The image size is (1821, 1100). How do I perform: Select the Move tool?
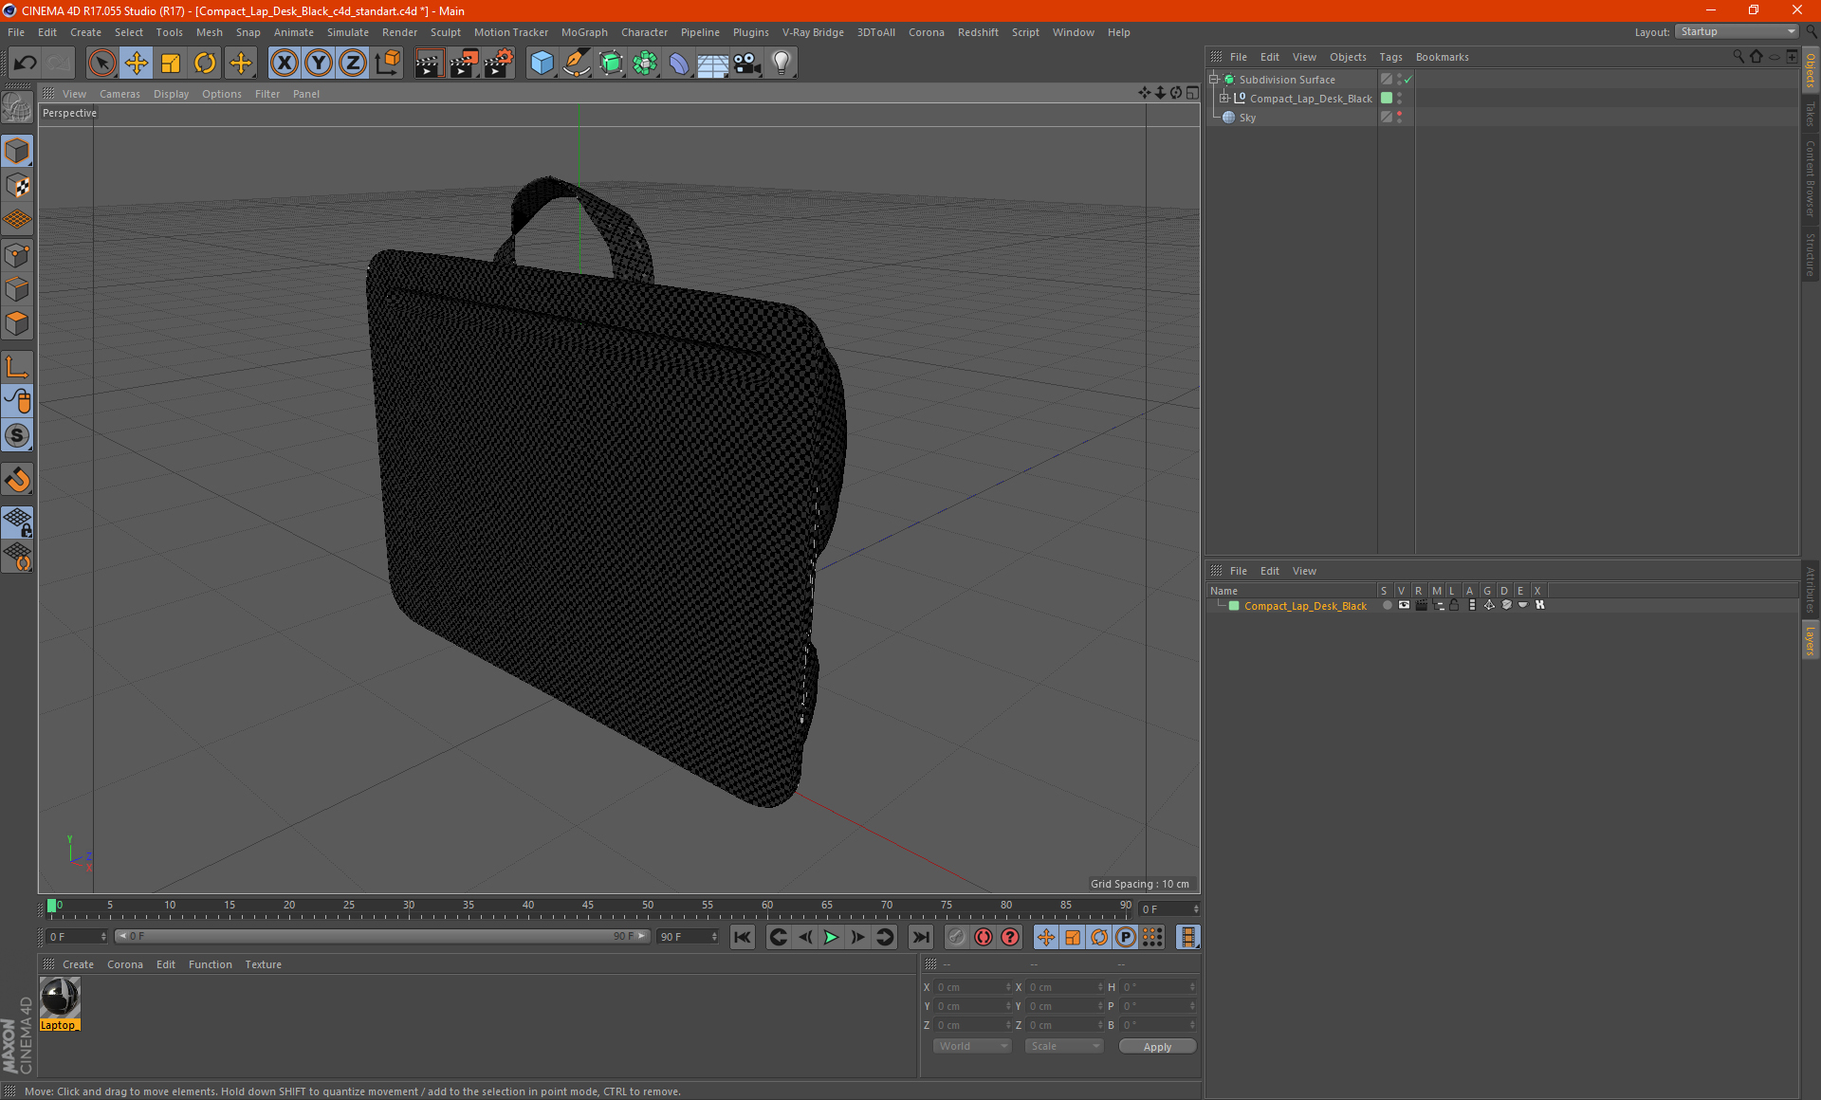pyautogui.click(x=137, y=64)
